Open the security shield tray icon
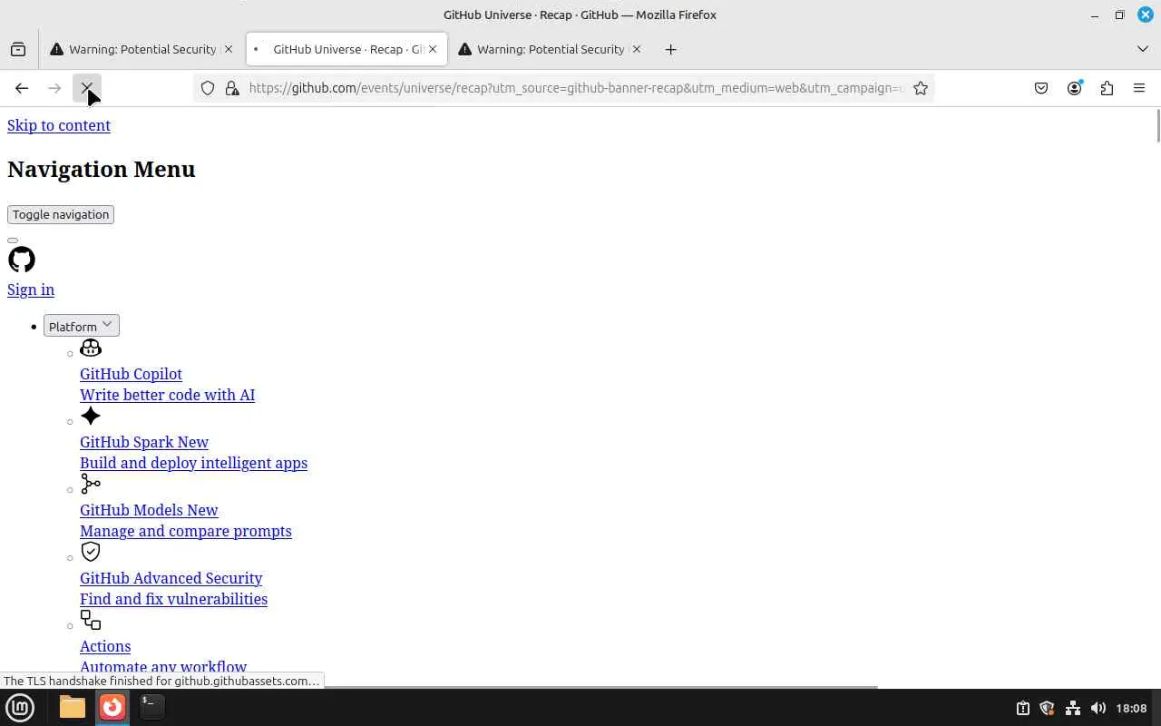1161x726 pixels. (1048, 708)
